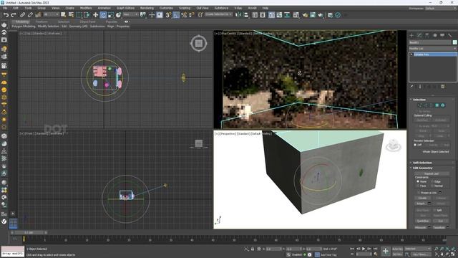Open the Graph Editors menu

click(x=126, y=8)
